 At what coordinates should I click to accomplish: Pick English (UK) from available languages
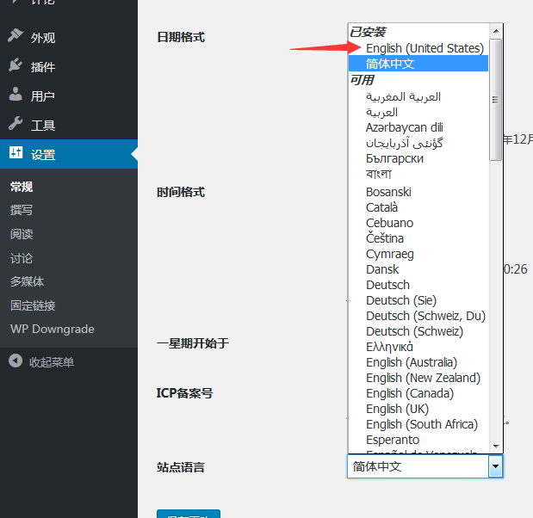(x=397, y=409)
